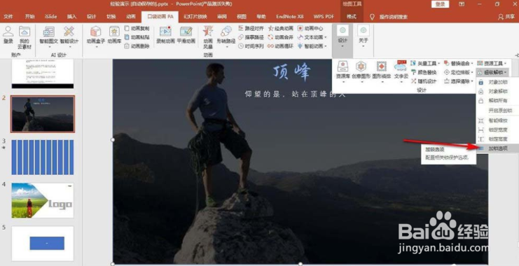Image resolution: width=519 pixels, height=266 pixels.
Task: Click the 顶峰 title text on the slide
Action: 291,72
